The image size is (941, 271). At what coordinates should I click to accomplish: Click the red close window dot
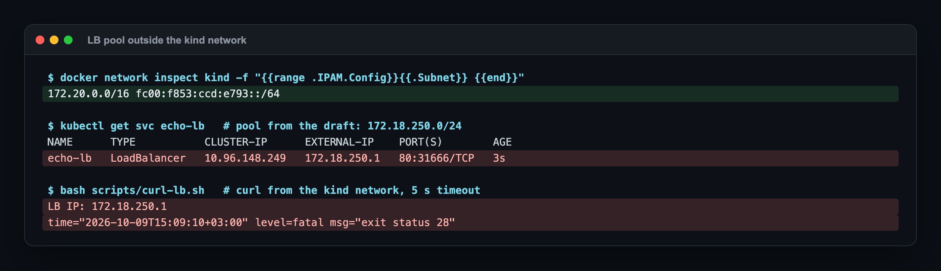coord(40,40)
